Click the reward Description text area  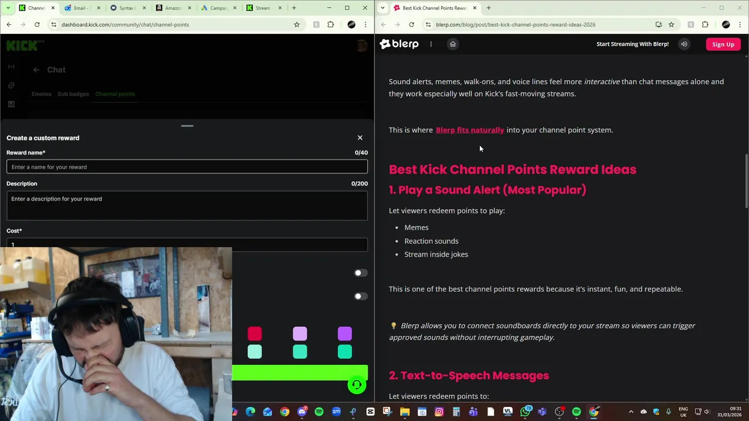pyautogui.click(x=187, y=206)
